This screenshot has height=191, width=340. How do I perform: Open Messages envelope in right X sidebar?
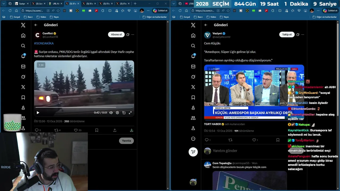coord(193,67)
